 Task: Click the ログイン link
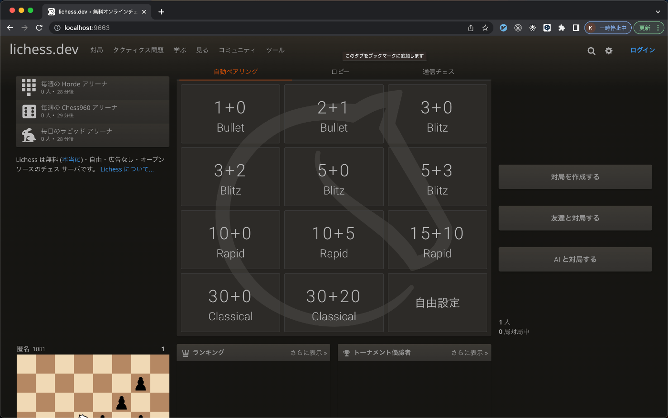click(642, 50)
